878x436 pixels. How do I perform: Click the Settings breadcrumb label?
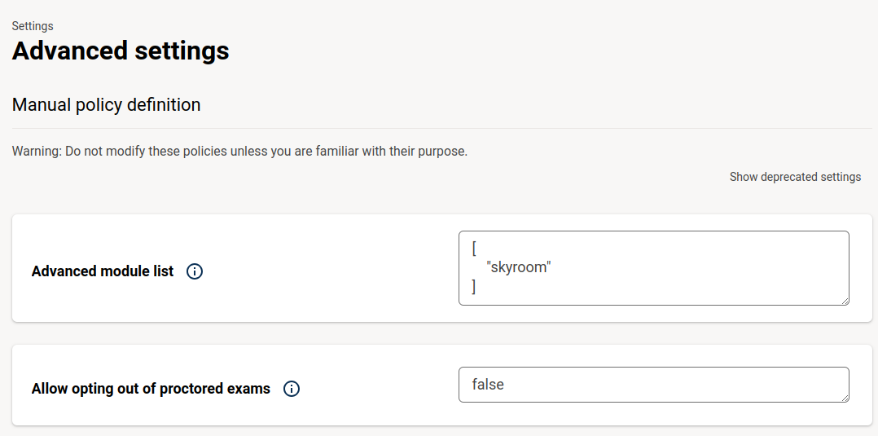tap(33, 26)
